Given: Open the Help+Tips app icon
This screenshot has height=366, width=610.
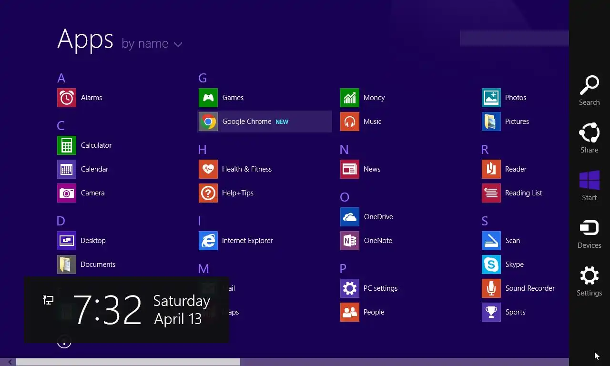Looking at the screenshot, I should (208, 193).
